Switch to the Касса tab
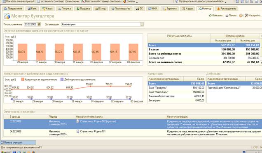This screenshot has height=153, width=262. (47, 9)
